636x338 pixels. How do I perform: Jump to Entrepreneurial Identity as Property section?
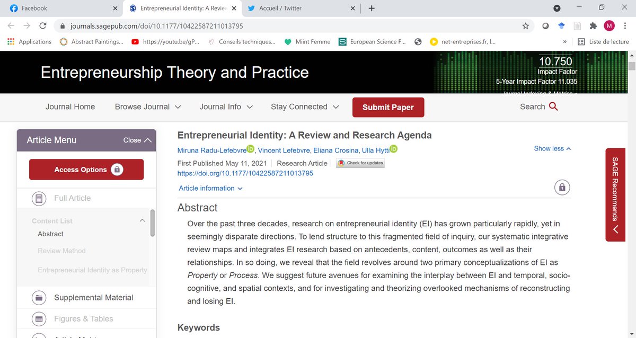(x=92, y=270)
